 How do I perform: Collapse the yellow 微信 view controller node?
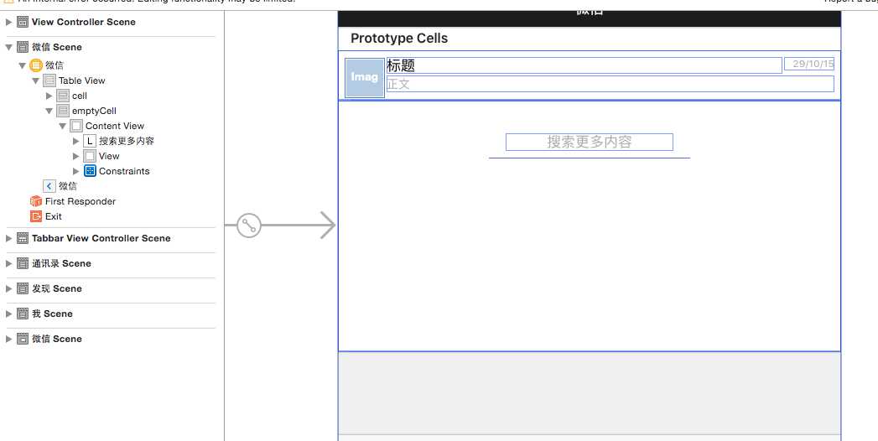tap(22, 65)
